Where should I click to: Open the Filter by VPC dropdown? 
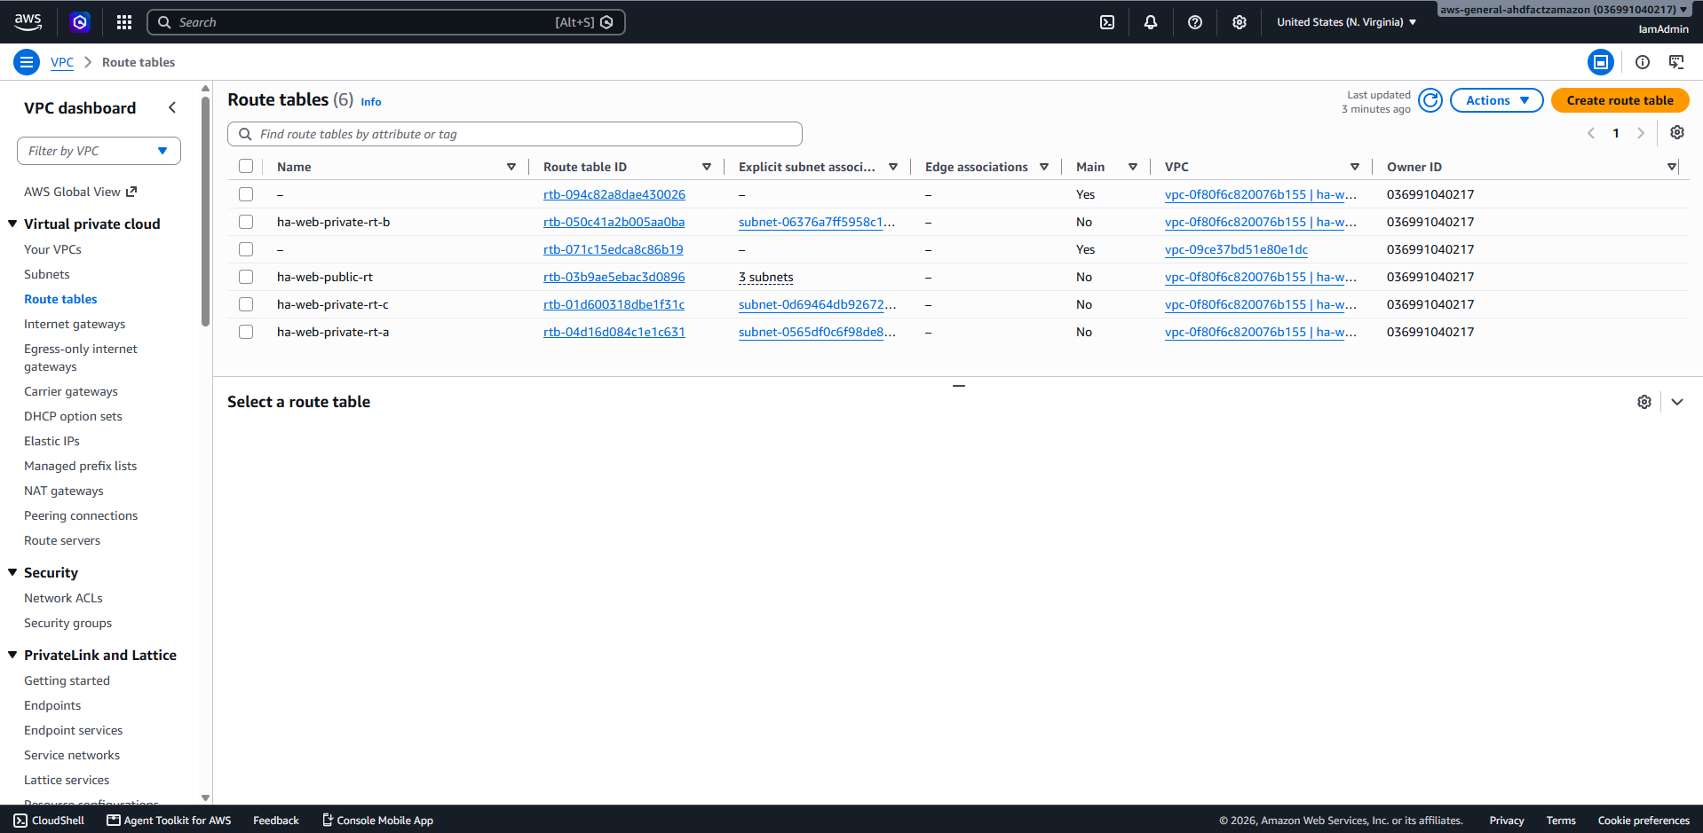(99, 151)
